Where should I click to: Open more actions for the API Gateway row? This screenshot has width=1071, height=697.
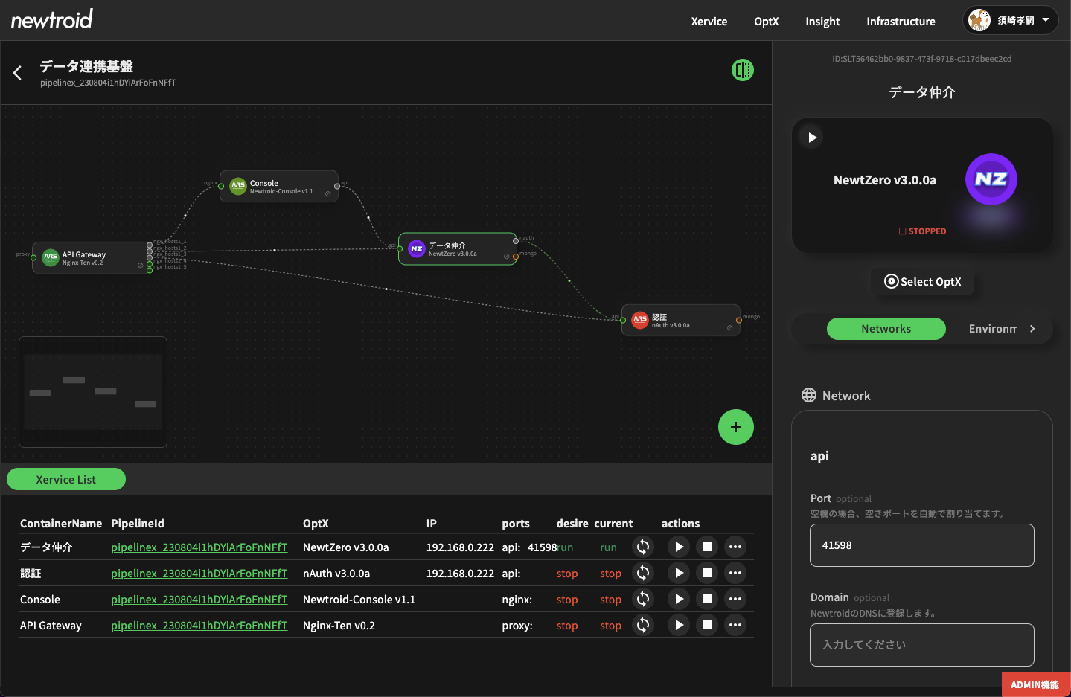(735, 625)
